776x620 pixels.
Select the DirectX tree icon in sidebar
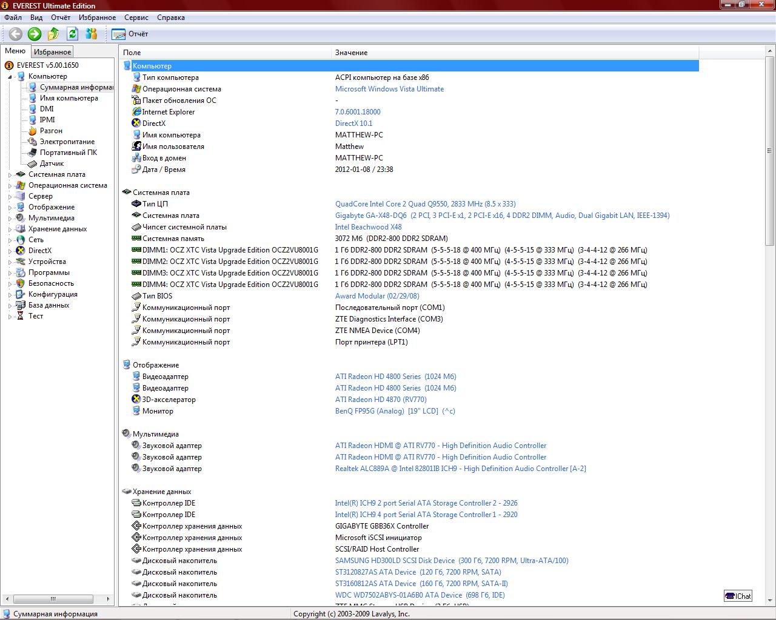tap(21, 251)
